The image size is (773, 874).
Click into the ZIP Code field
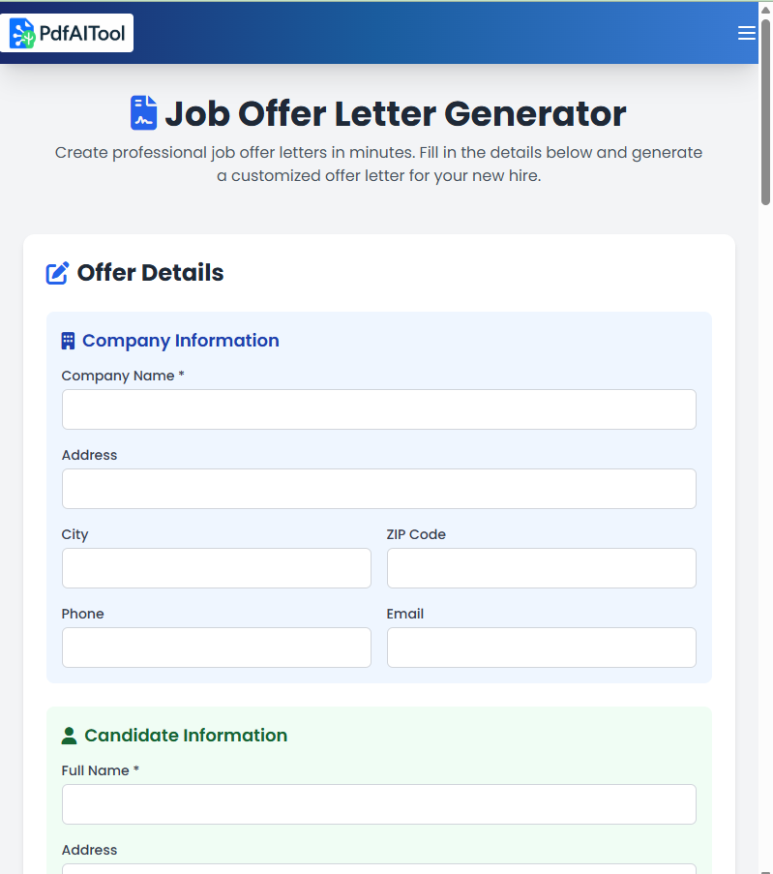click(x=541, y=568)
